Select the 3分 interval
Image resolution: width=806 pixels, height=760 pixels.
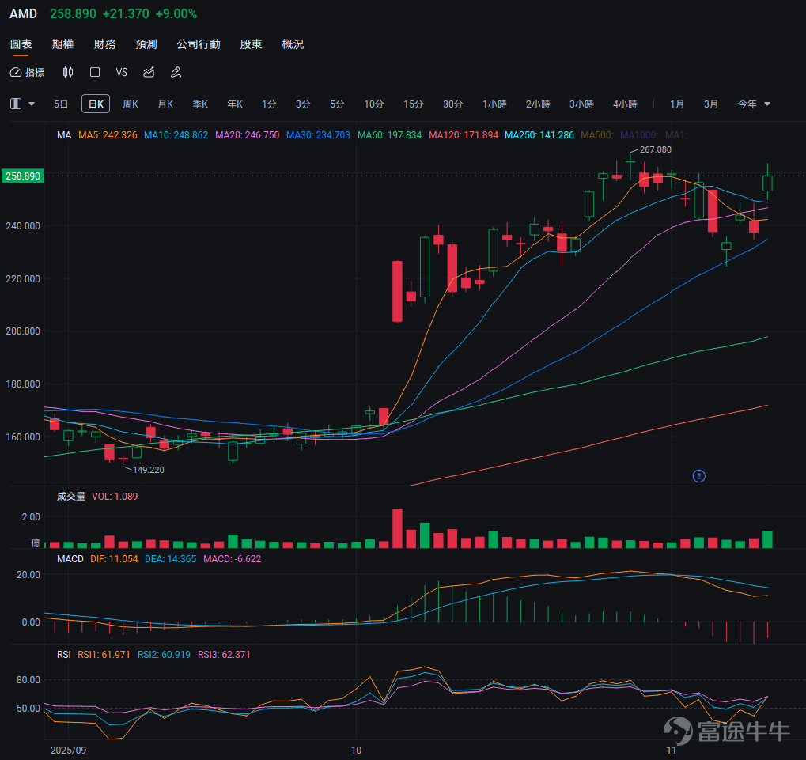303,104
